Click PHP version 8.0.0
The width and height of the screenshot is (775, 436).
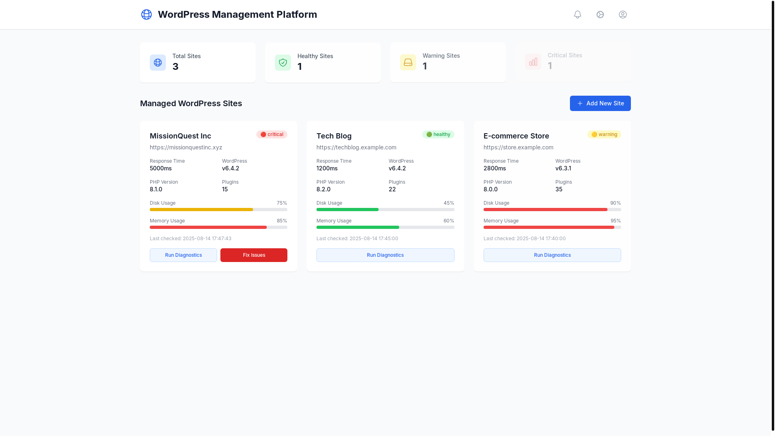pyautogui.click(x=490, y=189)
